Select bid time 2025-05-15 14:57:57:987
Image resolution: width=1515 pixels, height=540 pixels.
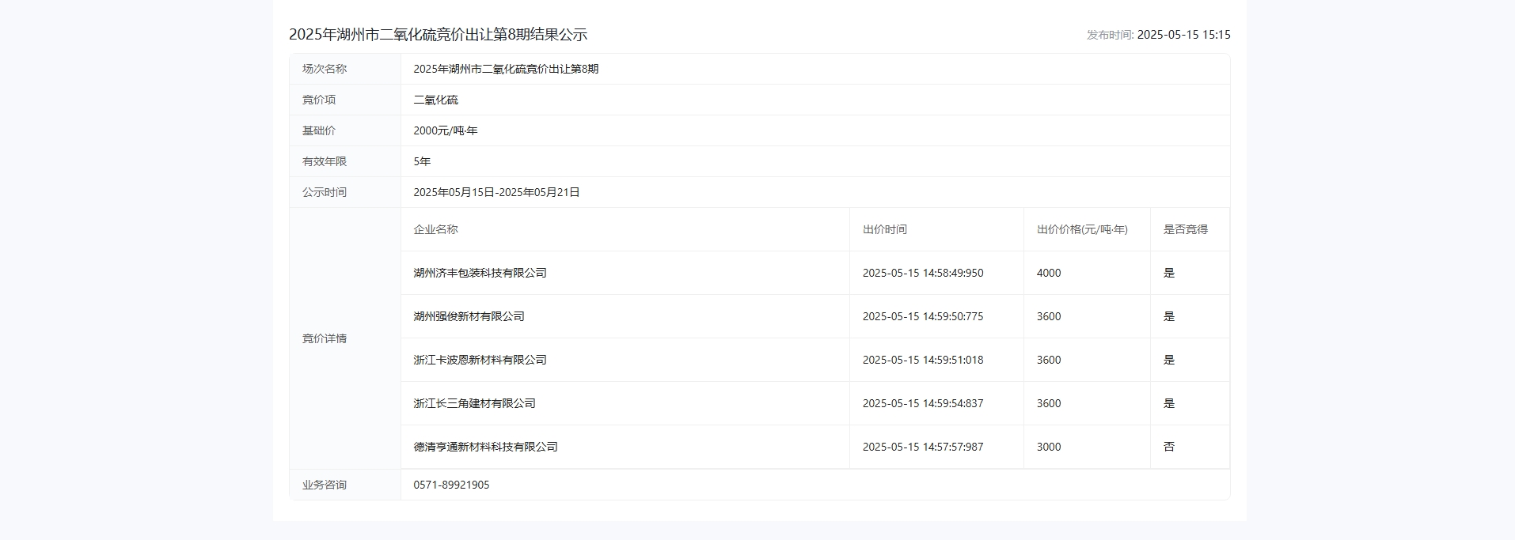[923, 447]
